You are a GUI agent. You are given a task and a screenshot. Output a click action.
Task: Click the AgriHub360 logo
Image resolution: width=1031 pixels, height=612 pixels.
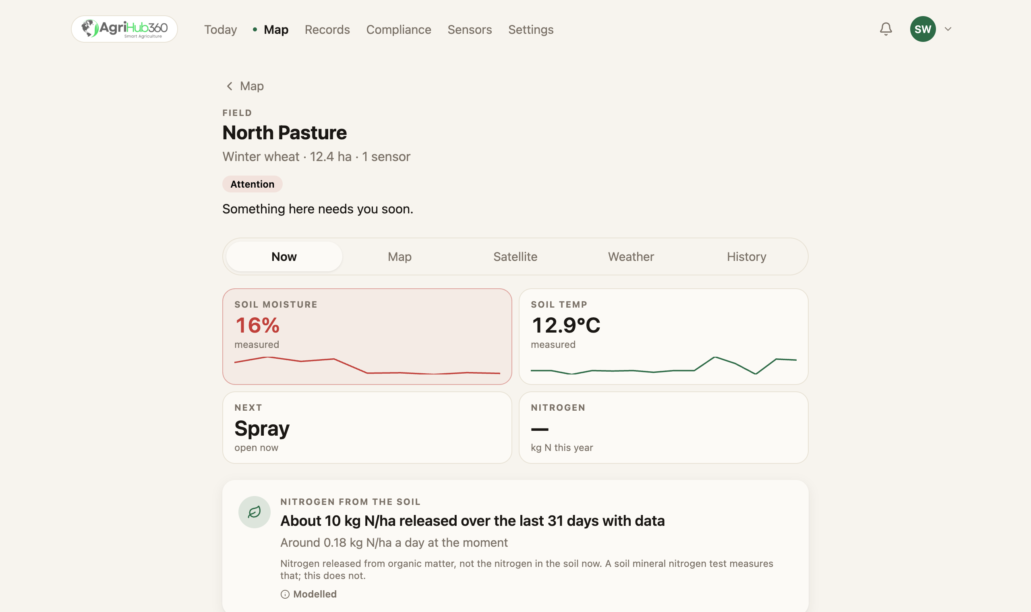pyautogui.click(x=124, y=29)
